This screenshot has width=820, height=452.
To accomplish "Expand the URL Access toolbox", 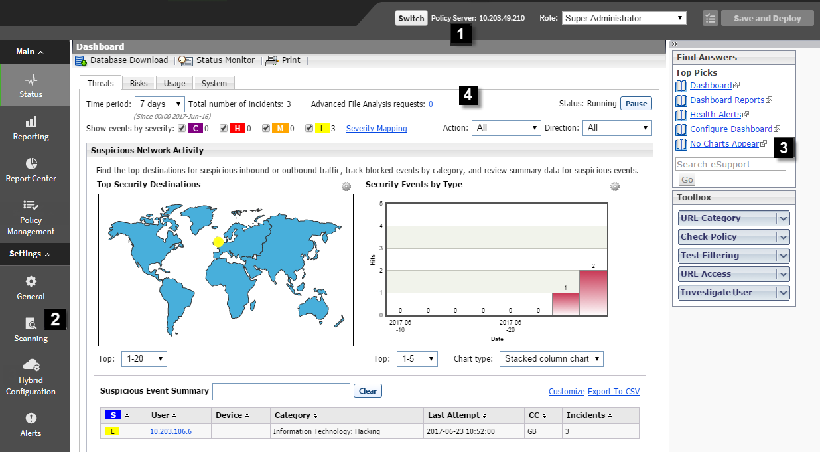I will pyautogui.click(x=784, y=274).
